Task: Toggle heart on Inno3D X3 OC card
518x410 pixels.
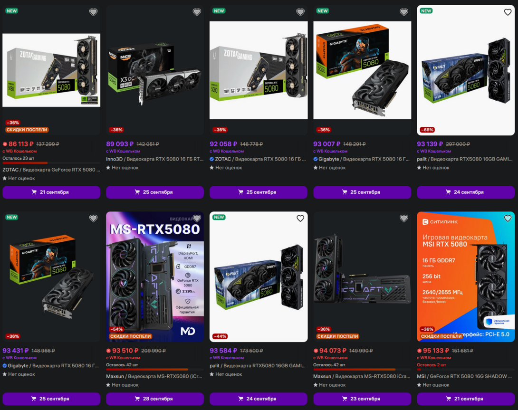Action: click(197, 12)
